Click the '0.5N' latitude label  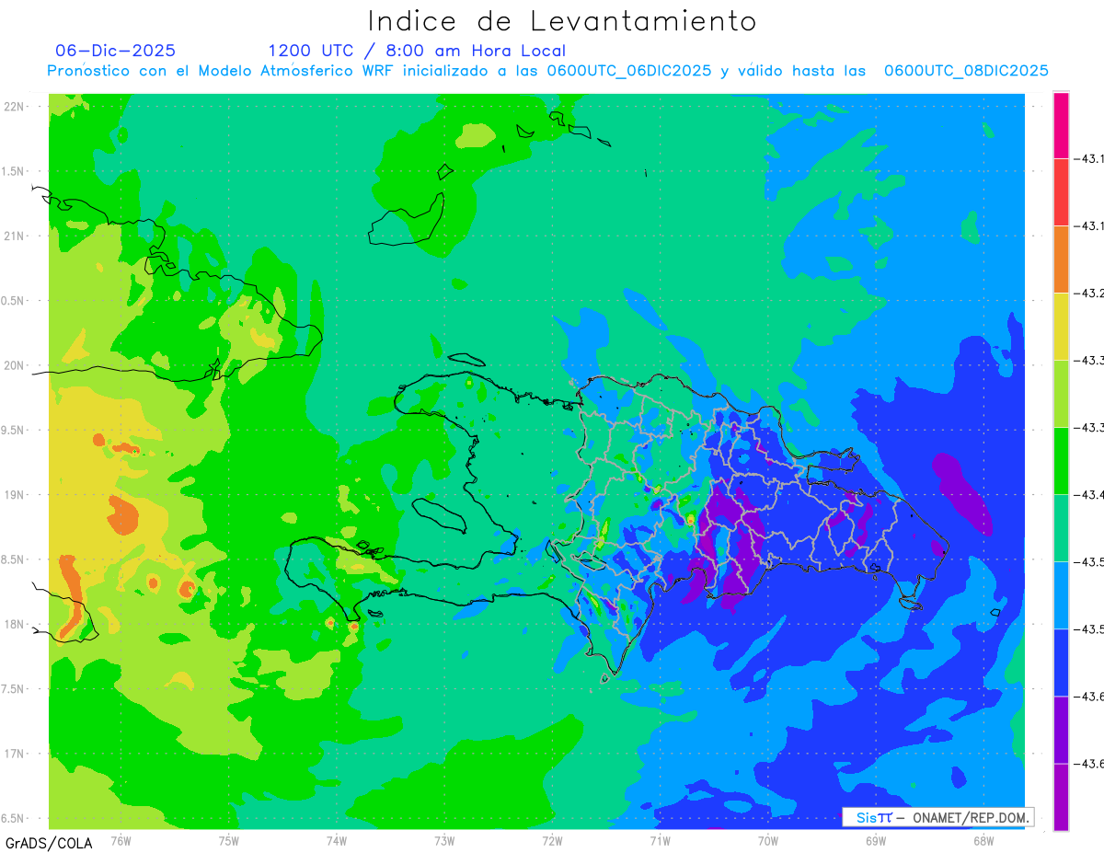(14, 301)
